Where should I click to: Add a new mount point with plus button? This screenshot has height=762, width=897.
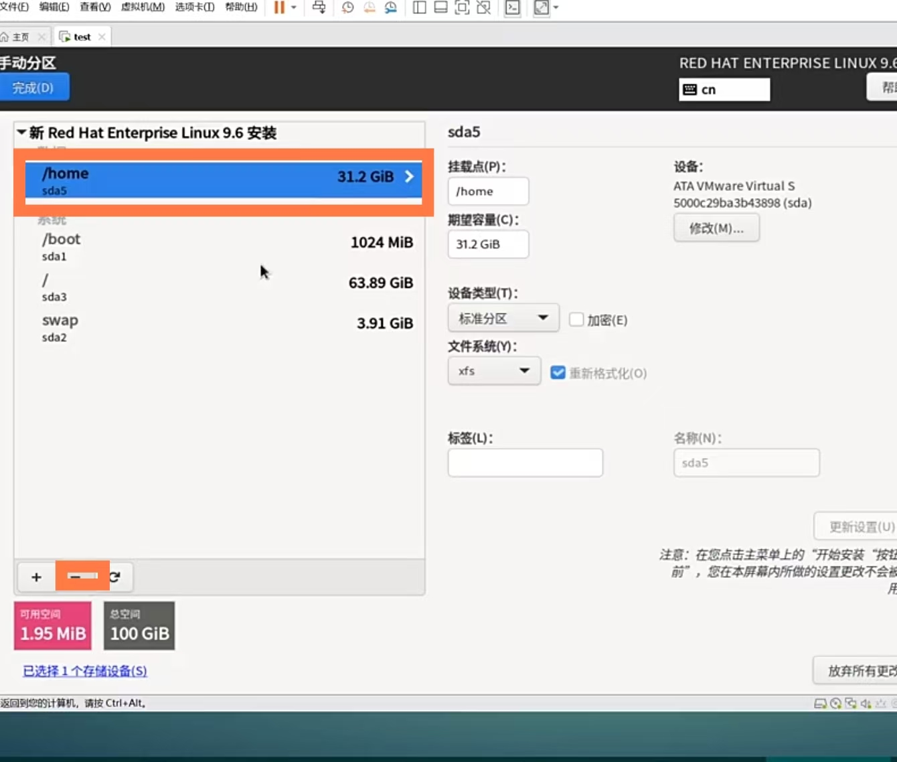(37, 577)
